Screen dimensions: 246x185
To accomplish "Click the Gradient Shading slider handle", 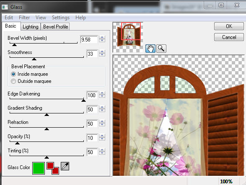I will click(47, 115).
